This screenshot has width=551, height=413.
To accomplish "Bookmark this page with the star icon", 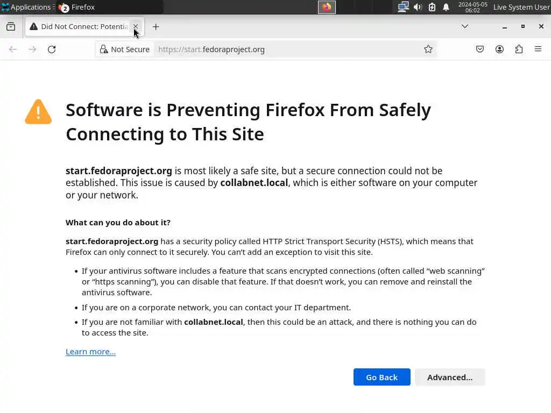I will tap(428, 49).
